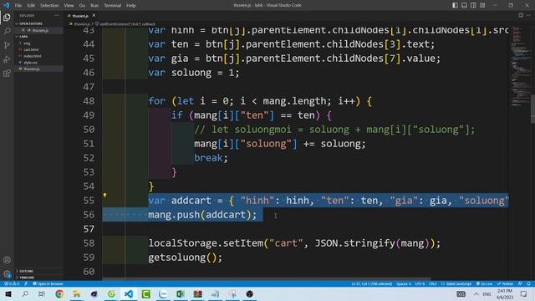Image resolution: width=535 pixels, height=301 pixels.
Task: Open the Search view in activity bar
Action: [x=7, y=32]
